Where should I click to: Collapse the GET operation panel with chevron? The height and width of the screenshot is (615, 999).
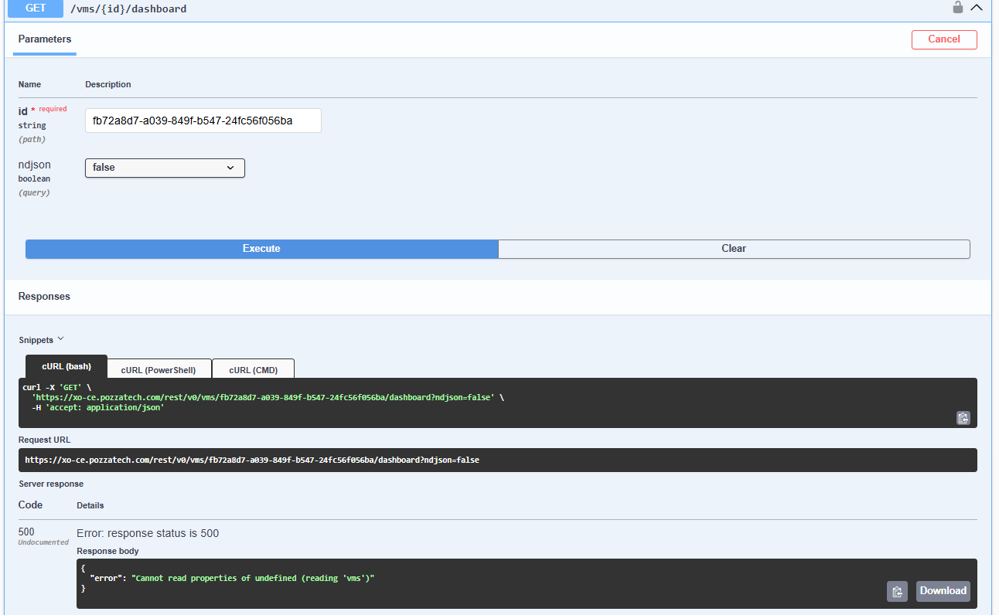click(x=977, y=8)
